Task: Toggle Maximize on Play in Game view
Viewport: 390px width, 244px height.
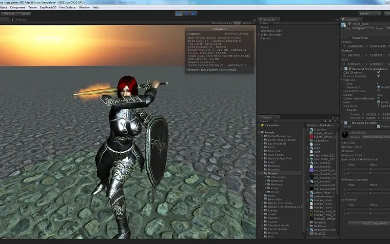Action: coord(222,23)
